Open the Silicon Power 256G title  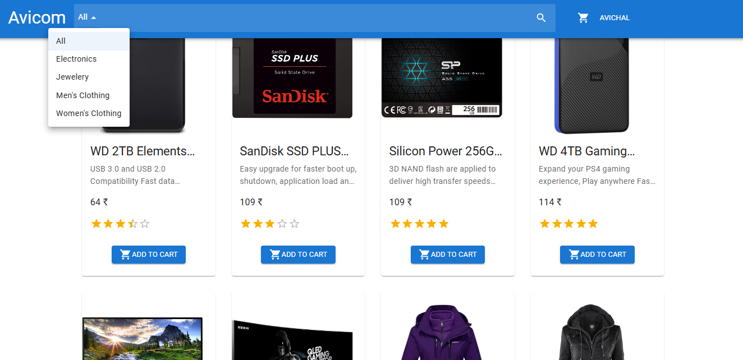click(446, 151)
